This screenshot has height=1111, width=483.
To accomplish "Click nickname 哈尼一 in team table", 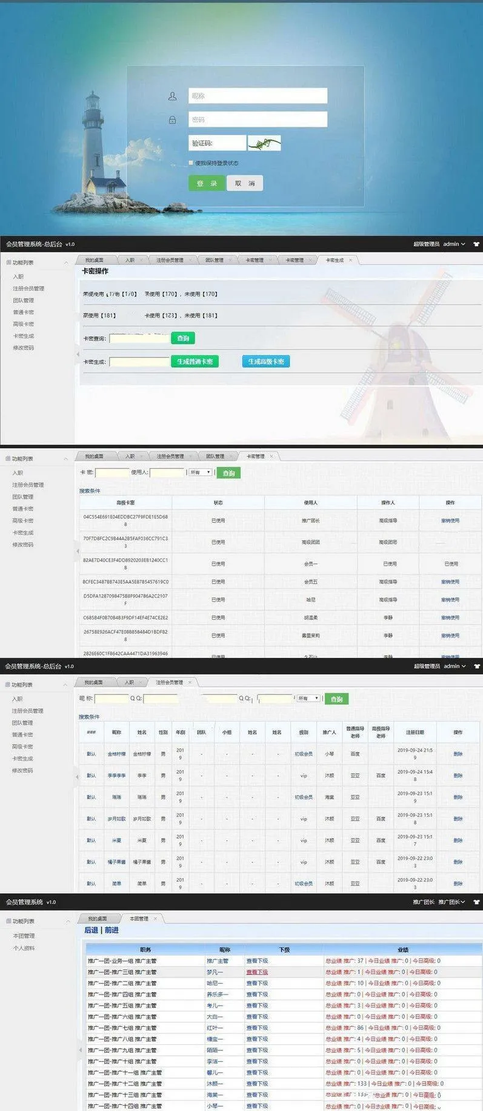I will tap(215, 983).
